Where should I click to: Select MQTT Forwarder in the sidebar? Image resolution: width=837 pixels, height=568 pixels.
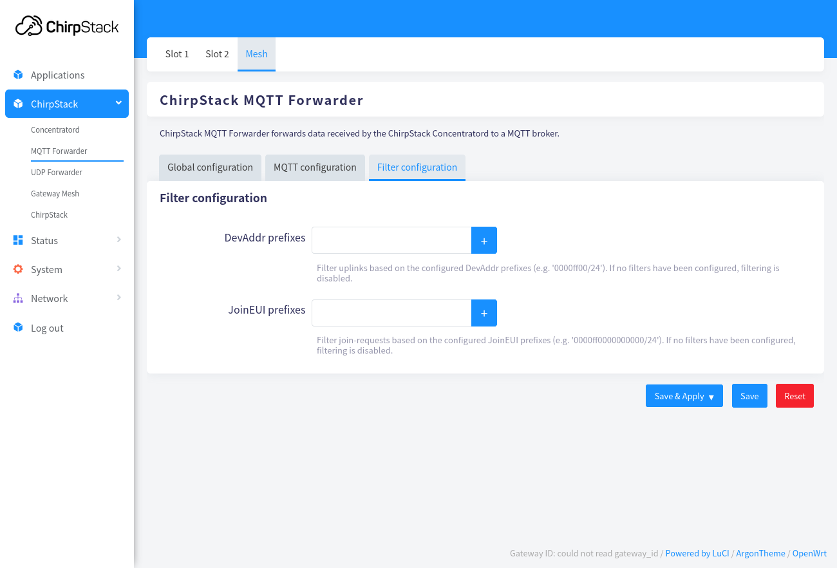(x=59, y=151)
